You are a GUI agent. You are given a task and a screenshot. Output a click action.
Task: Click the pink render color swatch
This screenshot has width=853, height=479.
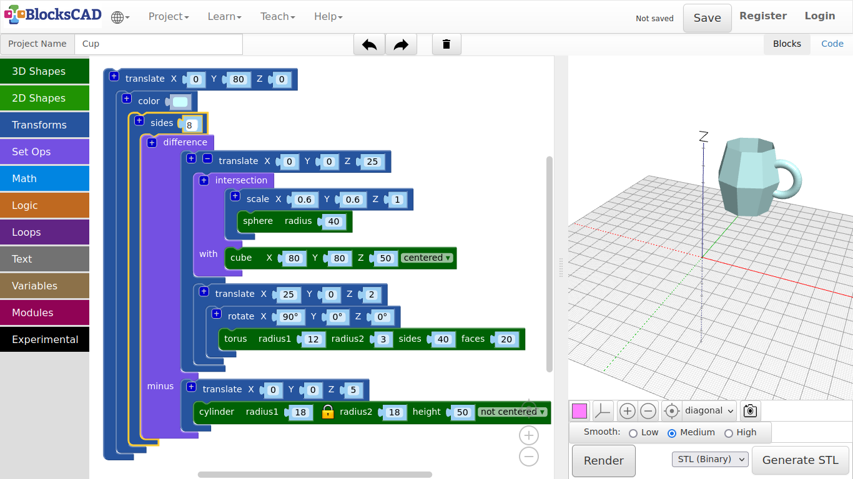point(579,411)
